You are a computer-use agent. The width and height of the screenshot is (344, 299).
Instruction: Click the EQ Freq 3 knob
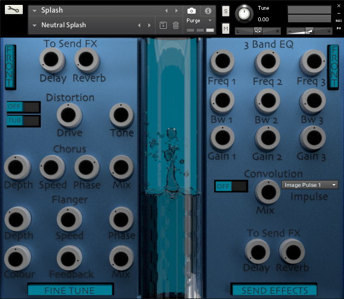click(312, 62)
